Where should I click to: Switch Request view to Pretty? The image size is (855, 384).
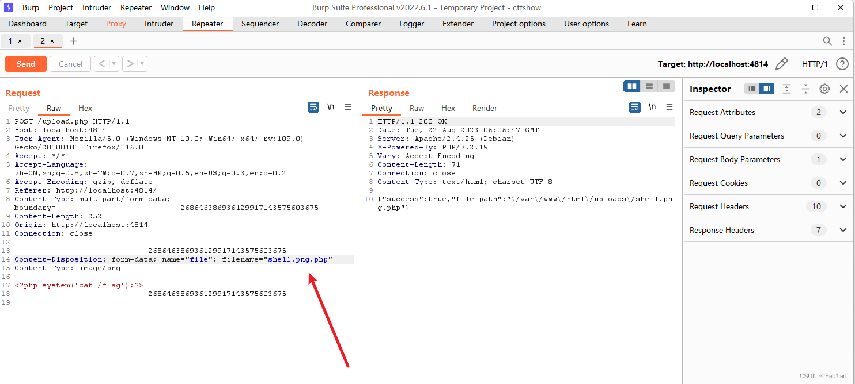[18, 108]
